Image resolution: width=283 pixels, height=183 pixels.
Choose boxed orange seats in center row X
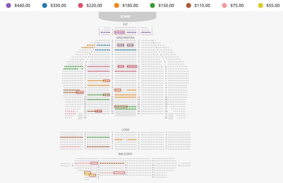[x=118, y=90]
